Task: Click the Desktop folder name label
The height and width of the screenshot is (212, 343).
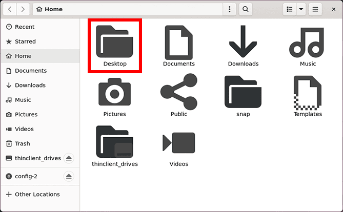Action: (115, 64)
